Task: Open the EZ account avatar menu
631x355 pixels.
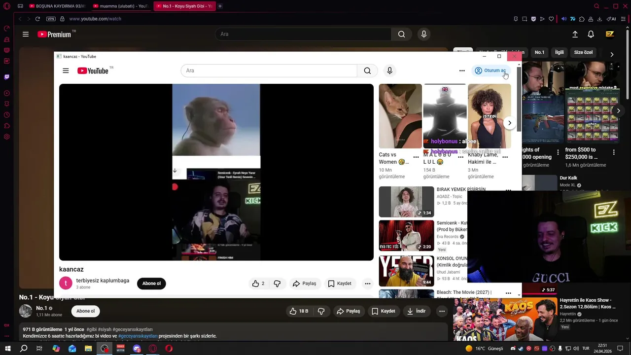Action: (610, 34)
